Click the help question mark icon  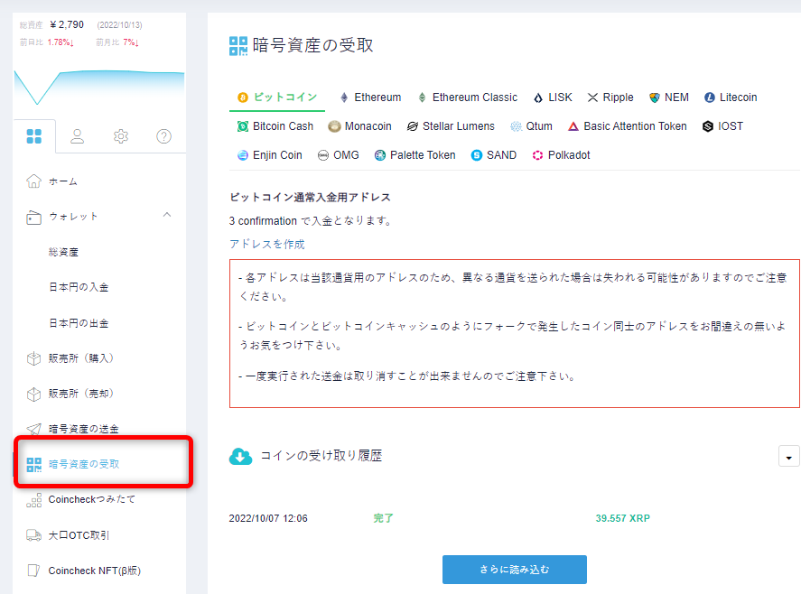(163, 136)
